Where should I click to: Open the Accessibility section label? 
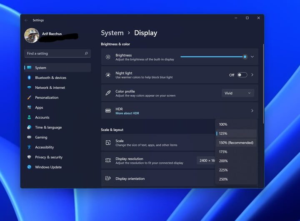tap(45, 147)
